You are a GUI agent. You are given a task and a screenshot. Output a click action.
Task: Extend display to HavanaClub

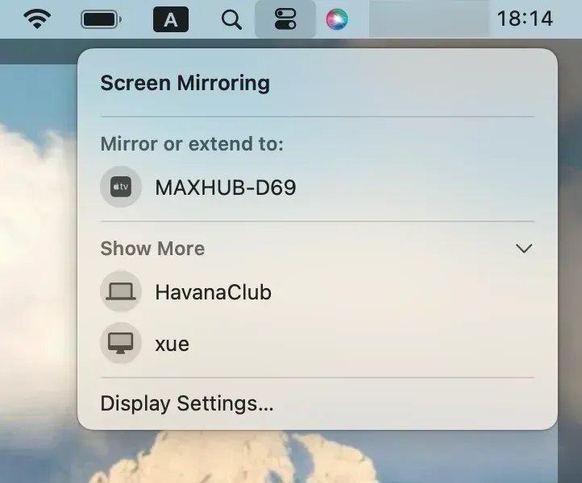[x=318, y=291]
